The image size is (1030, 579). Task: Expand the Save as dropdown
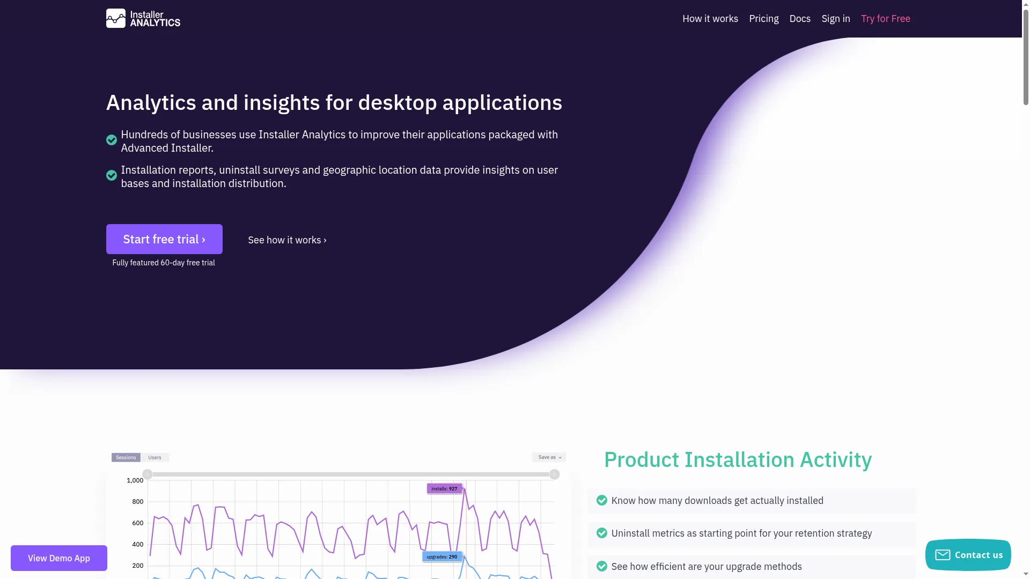click(x=549, y=457)
